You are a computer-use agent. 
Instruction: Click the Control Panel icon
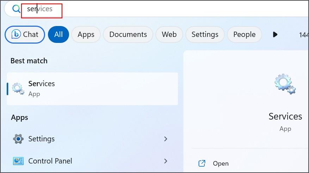[18, 161]
